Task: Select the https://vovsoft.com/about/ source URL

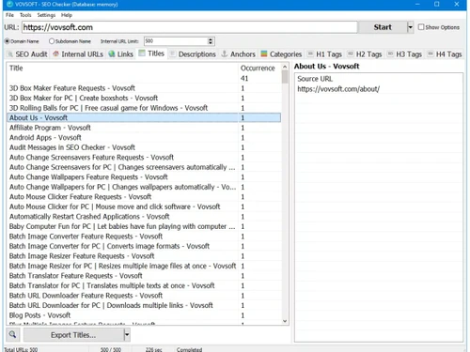Action: [x=378, y=89]
